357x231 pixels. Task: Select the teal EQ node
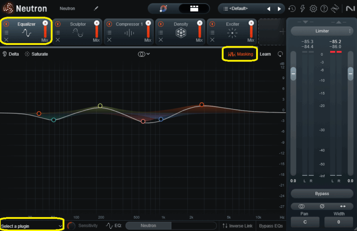coord(54,120)
